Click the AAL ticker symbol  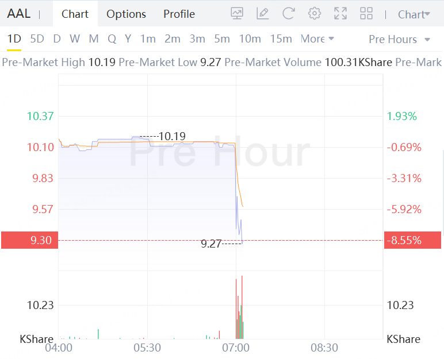click(19, 14)
